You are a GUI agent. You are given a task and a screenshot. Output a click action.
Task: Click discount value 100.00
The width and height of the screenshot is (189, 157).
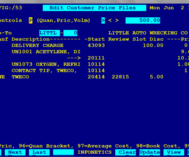tap(153, 46)
